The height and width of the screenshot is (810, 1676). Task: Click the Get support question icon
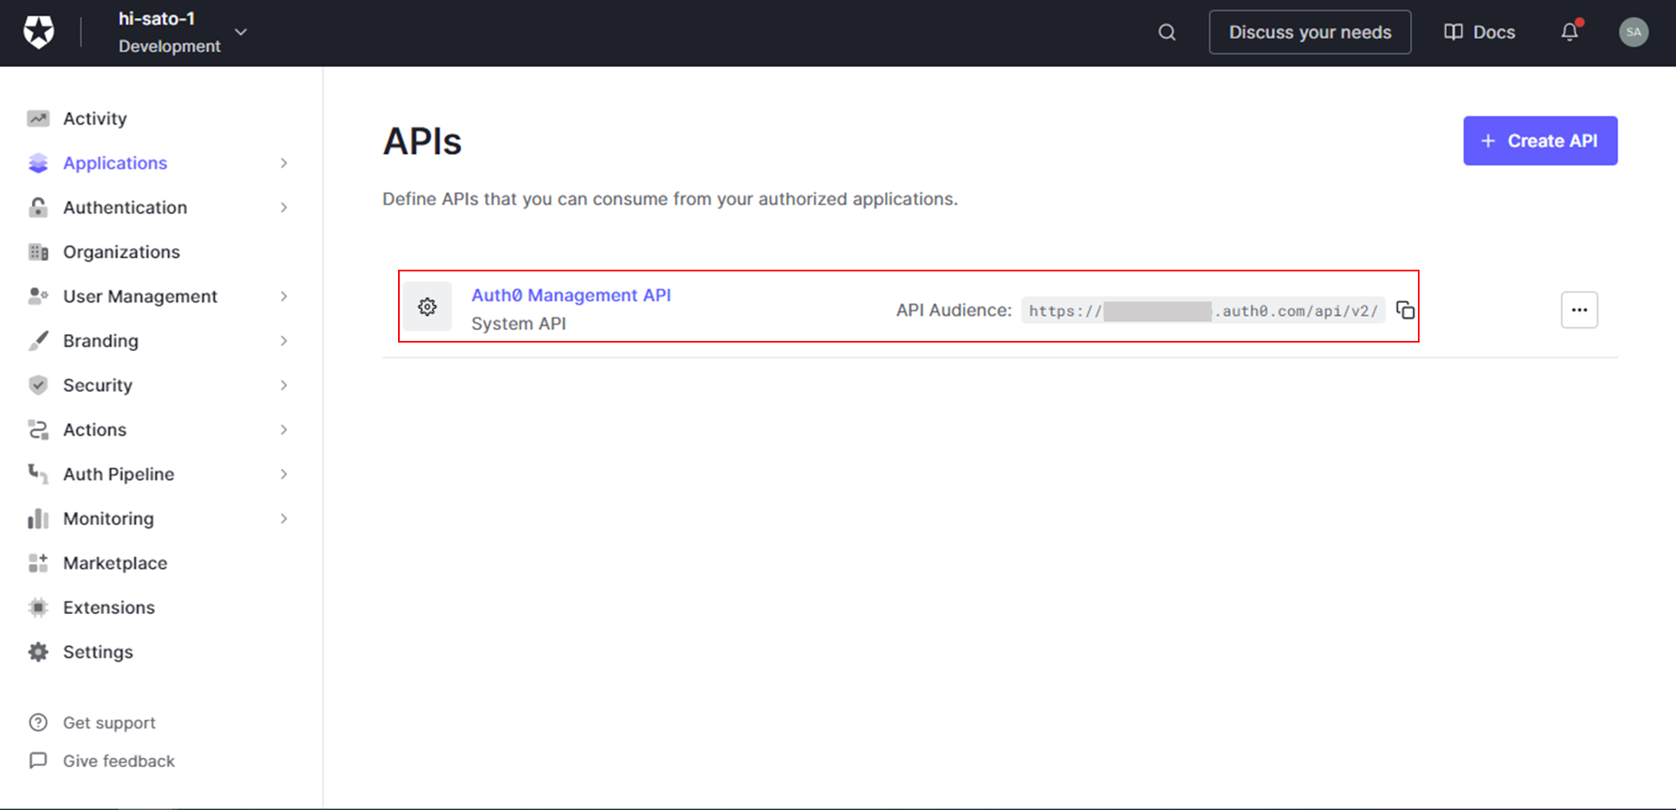click(x=39, y=722)
